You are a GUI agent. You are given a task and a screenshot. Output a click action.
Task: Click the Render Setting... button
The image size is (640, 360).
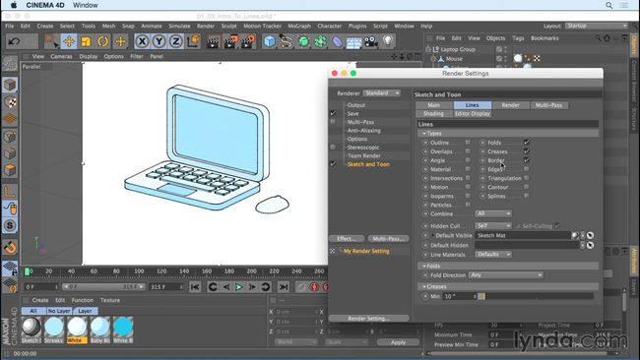368,319
